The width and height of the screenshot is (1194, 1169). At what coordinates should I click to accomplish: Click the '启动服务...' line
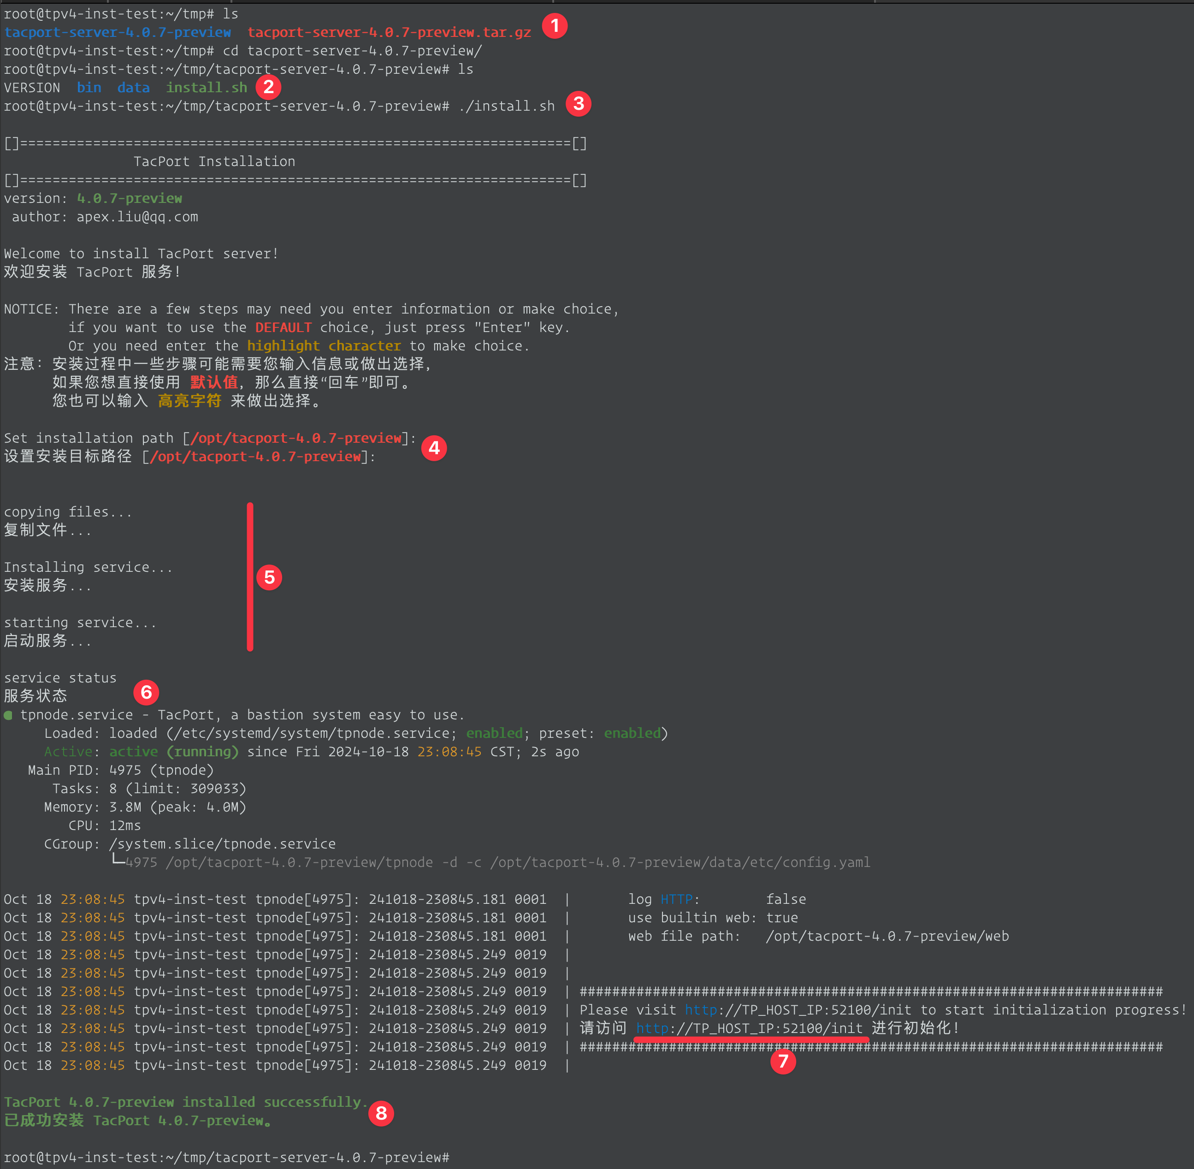point(48,641)
